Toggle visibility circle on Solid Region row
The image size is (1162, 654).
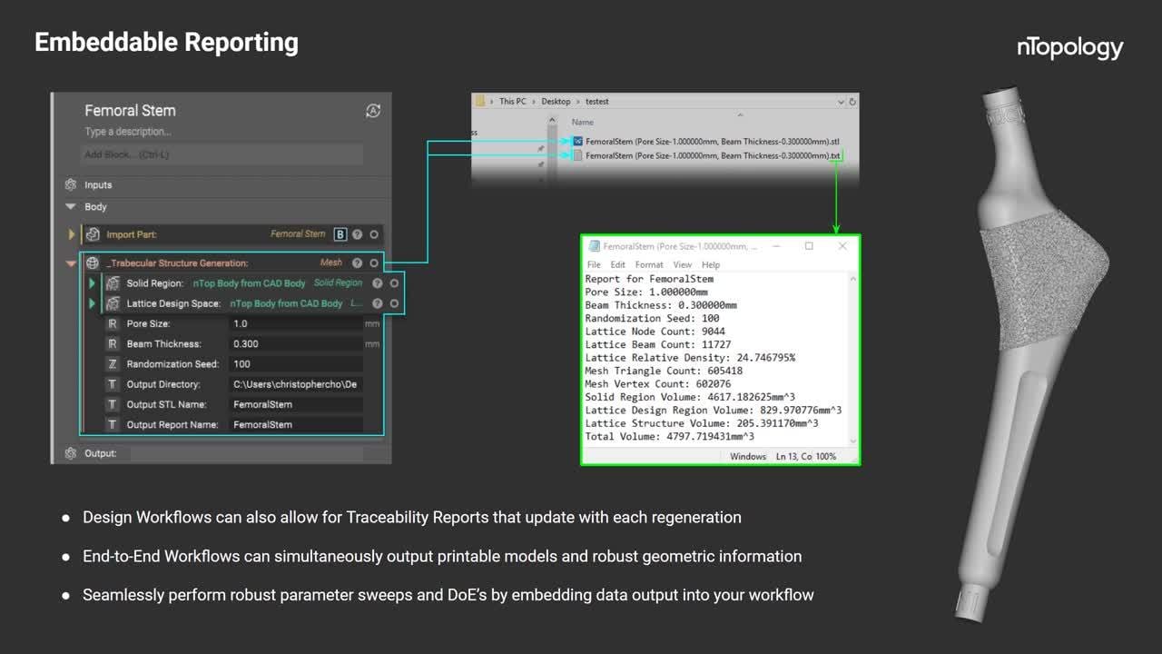(394, 283)
